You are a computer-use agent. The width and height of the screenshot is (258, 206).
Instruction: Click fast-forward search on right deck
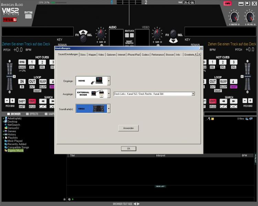coord(234,101)
